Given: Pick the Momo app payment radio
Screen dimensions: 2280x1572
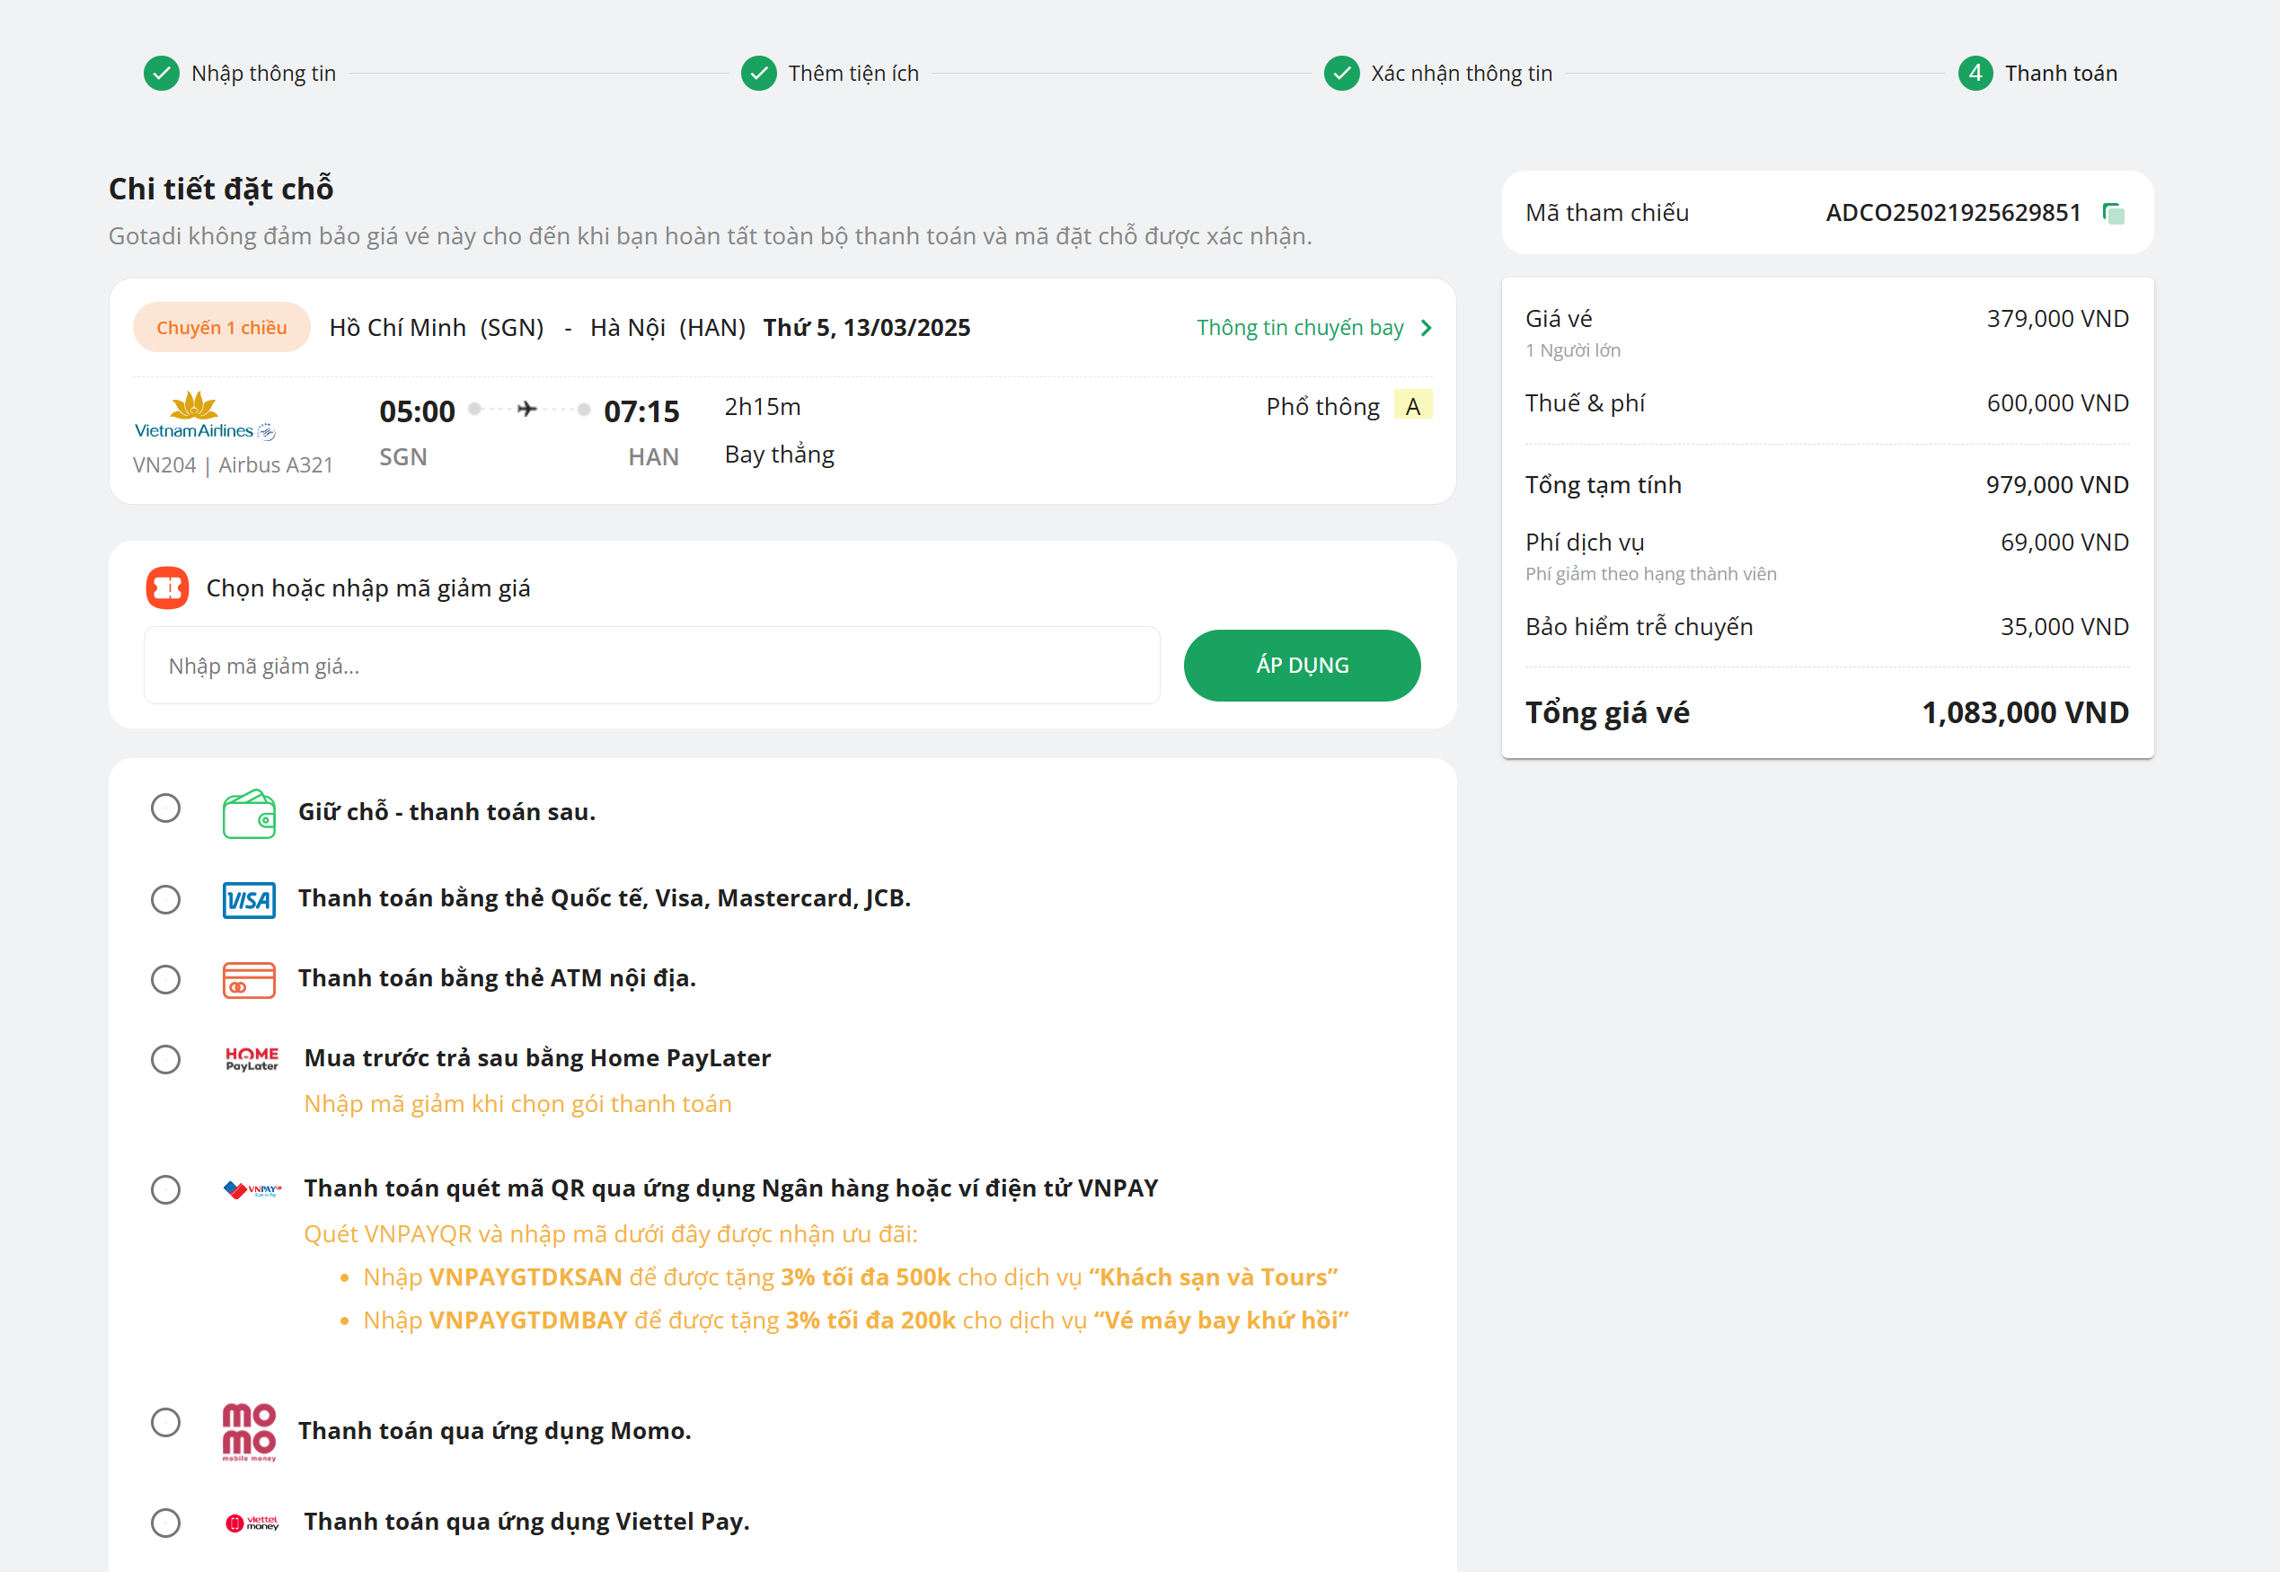Looking at the screenshot, I should (x=165, y=1422).
